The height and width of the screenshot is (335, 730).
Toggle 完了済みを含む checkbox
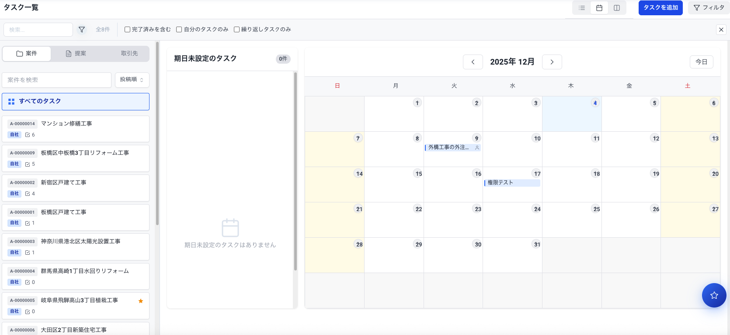(128, 30)
